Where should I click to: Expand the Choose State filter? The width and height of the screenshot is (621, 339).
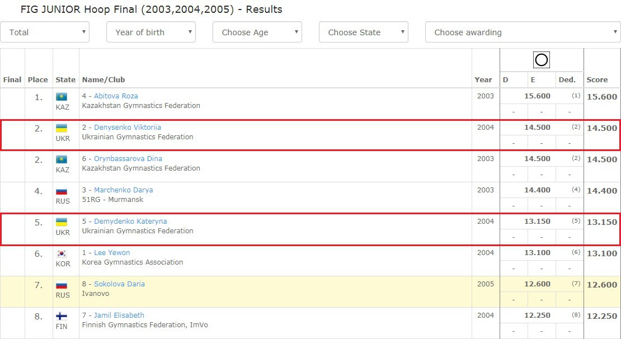(x=363, y=32)
